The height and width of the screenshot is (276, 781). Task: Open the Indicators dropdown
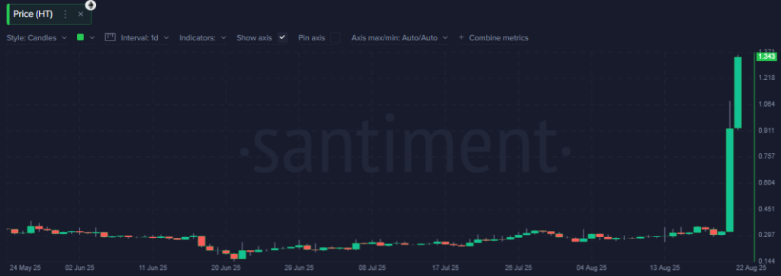[203, 37]
